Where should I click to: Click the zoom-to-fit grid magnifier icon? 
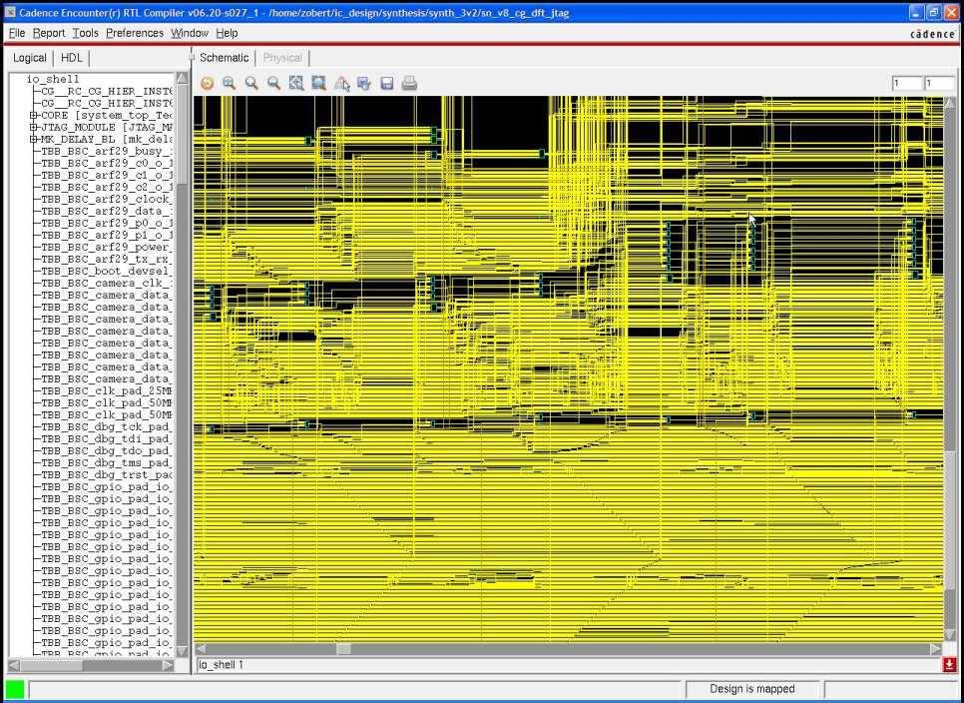[x=296, y=83]
